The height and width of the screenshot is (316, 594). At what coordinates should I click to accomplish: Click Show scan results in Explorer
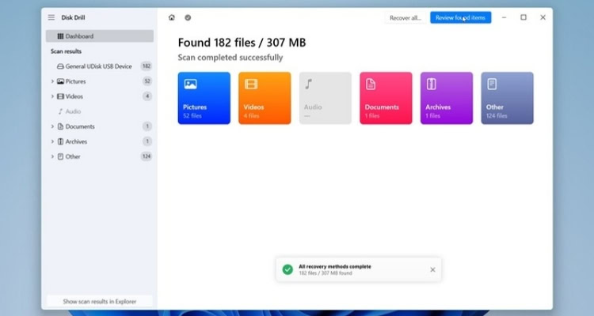100,301
